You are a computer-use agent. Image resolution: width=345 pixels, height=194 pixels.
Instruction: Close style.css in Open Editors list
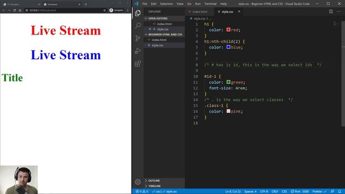150,29
